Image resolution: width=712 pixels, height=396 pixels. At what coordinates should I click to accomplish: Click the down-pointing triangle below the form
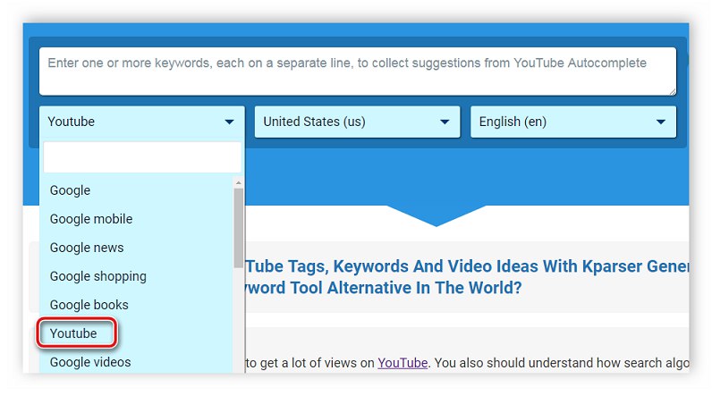click(436, 217)
